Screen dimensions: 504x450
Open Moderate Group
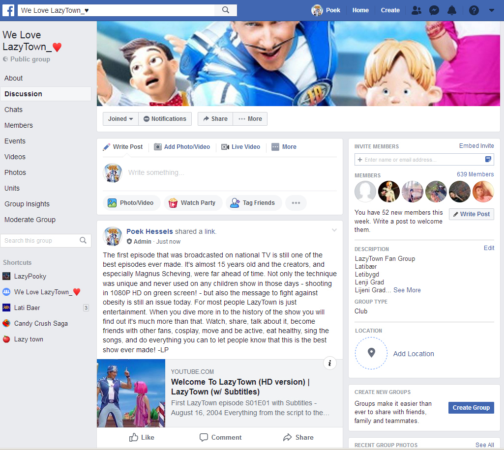pyautogui.click(x=30, y=220)
